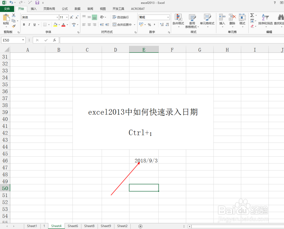Toggle align text left
The width and height of the screenshot is (284, 229).
coord(84,25)
